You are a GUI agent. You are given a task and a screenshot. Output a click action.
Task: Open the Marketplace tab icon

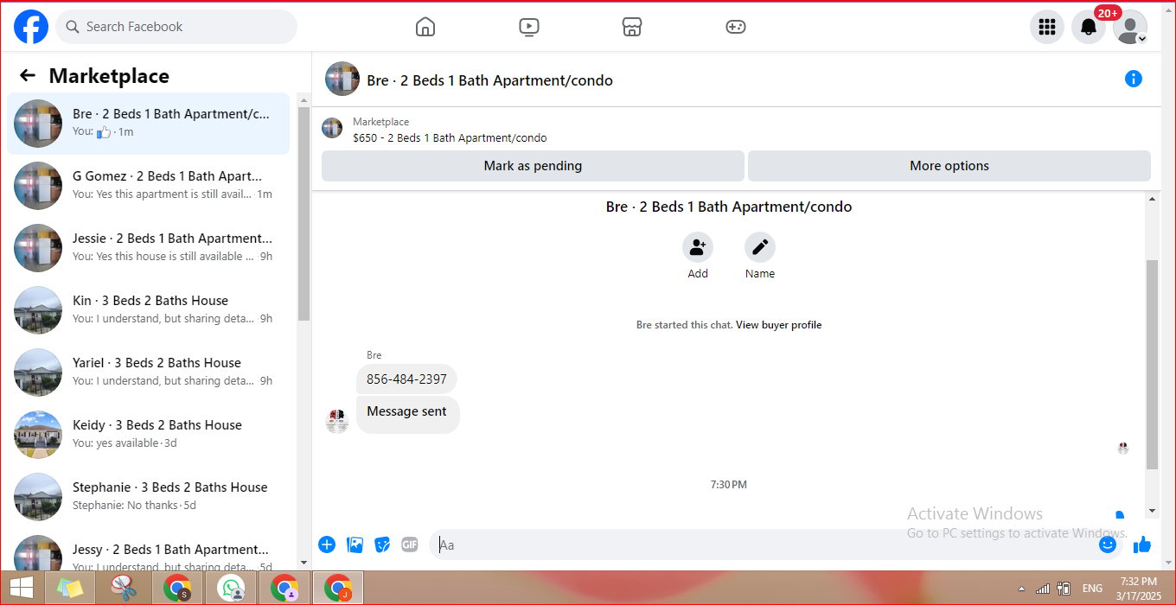[x=632, y=27]
